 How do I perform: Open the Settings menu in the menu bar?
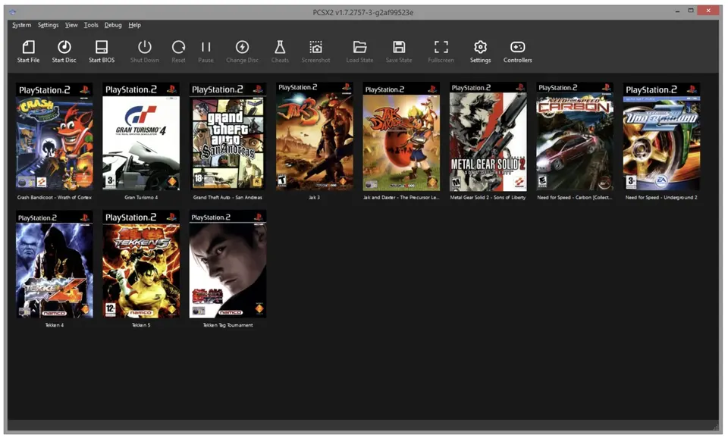pos(49,25)
